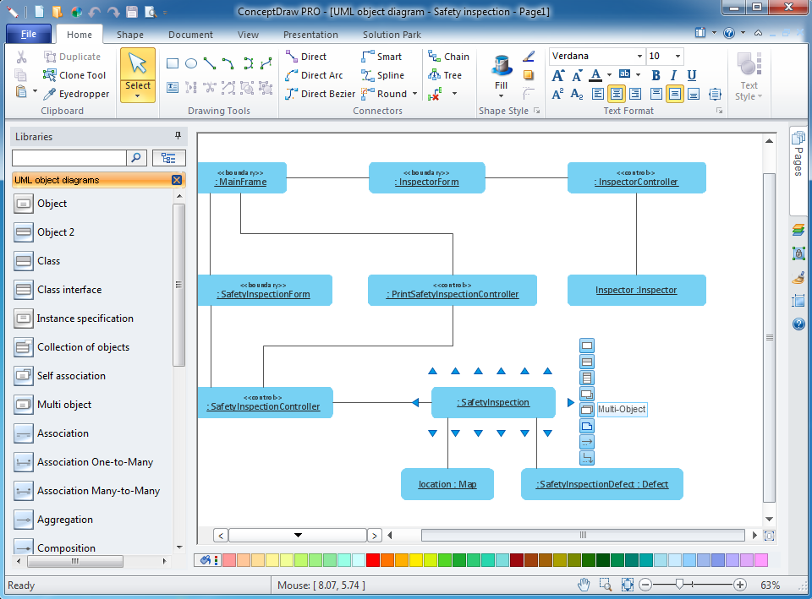The width and height of the screenshot is (812, 599).
Task: Set text alignment to right
Action: click(x=635, y=94)
